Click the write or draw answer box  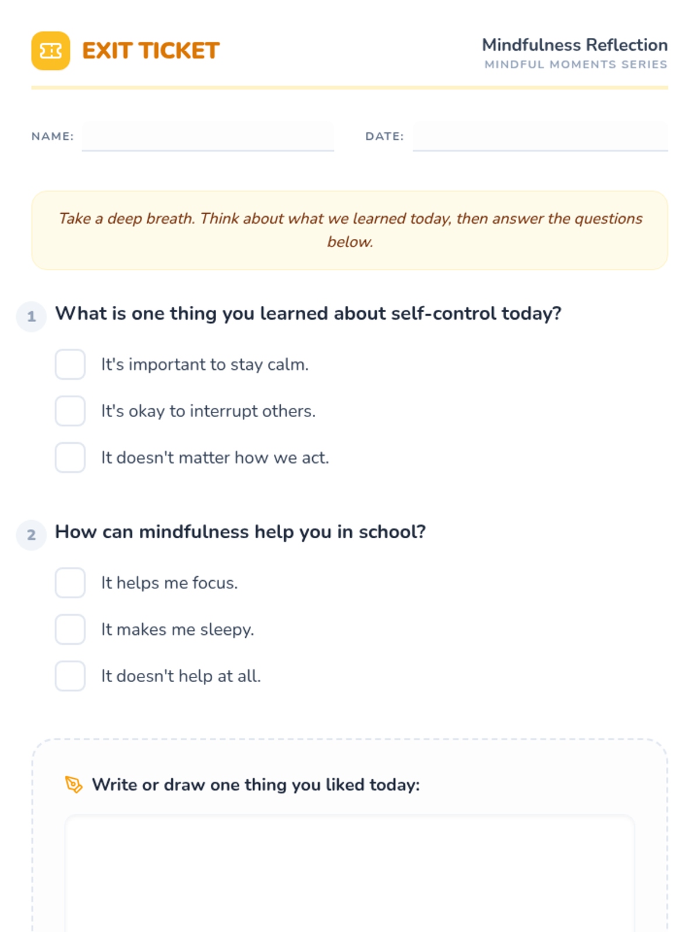[349, 874]
